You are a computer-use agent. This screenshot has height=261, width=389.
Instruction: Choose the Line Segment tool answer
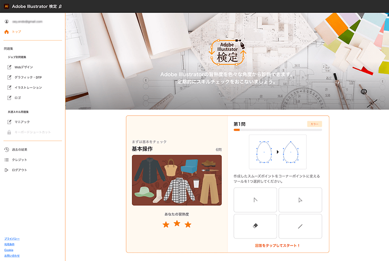300,226
